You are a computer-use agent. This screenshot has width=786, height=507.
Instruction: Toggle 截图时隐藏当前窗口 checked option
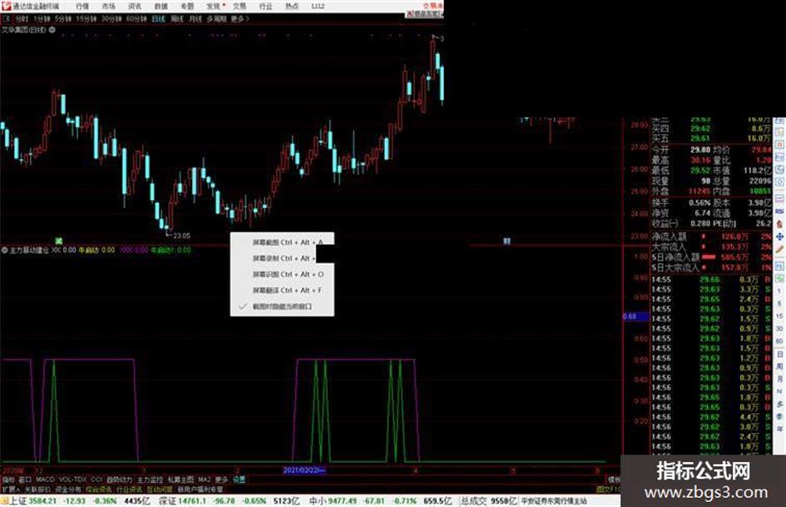[x=282, y=306]
